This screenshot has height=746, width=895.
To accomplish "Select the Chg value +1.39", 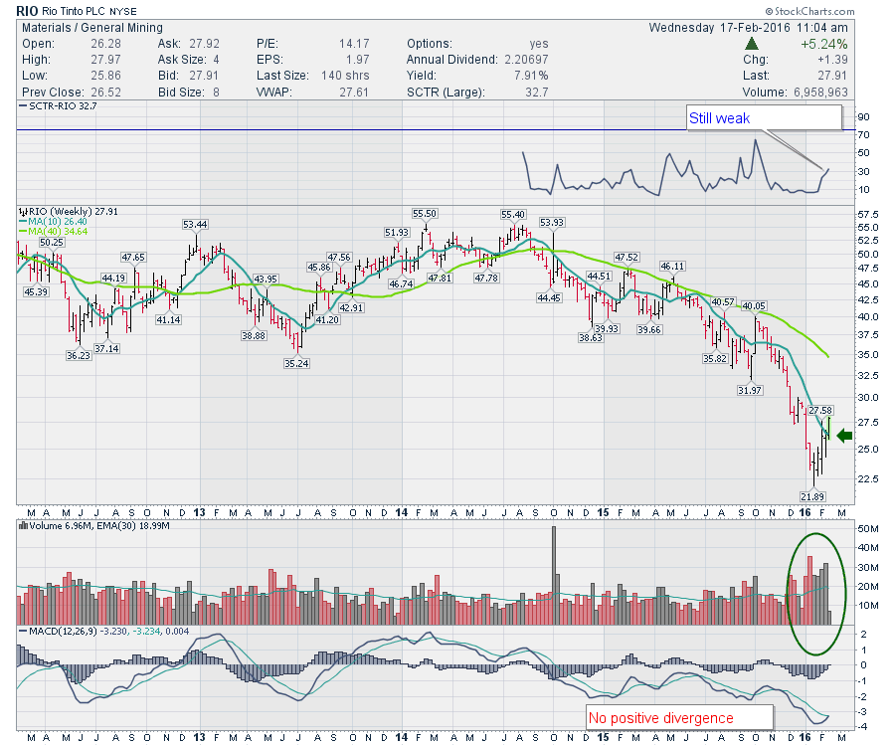I will [x=832, y=60].
